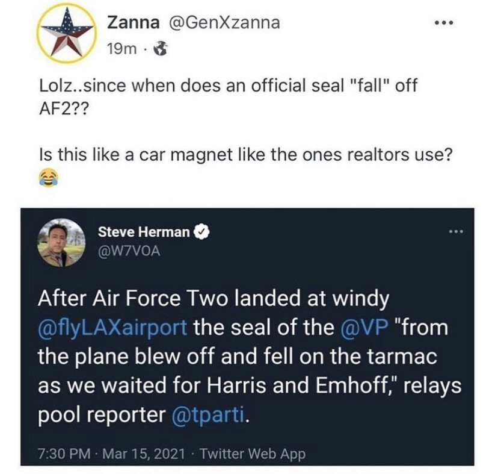This screenshot has width=498, height=474.
Task: Click the 7:30 PM tweet time
Action: click(58, 452)
